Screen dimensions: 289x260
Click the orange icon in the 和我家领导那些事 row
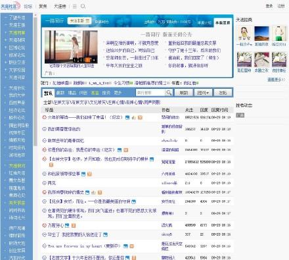(x=89, y=174)
